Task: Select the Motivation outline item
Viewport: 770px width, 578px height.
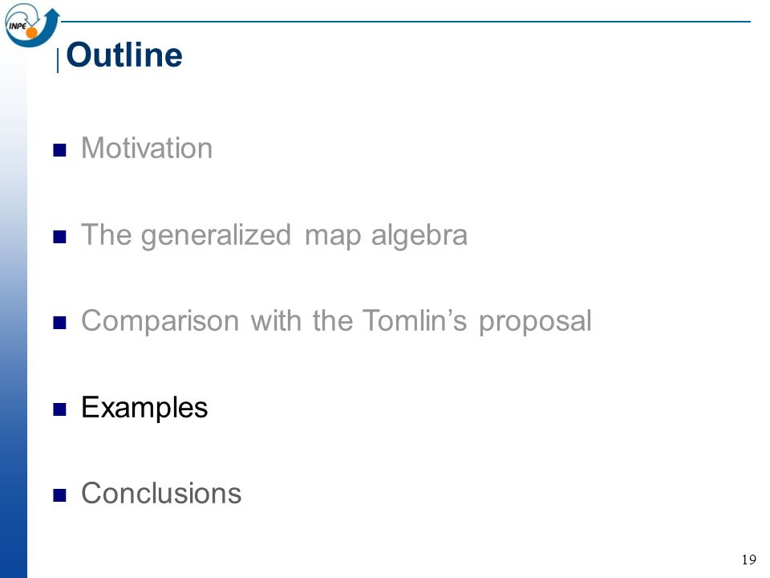Action: pyautogui.click(x=147, y=148)
